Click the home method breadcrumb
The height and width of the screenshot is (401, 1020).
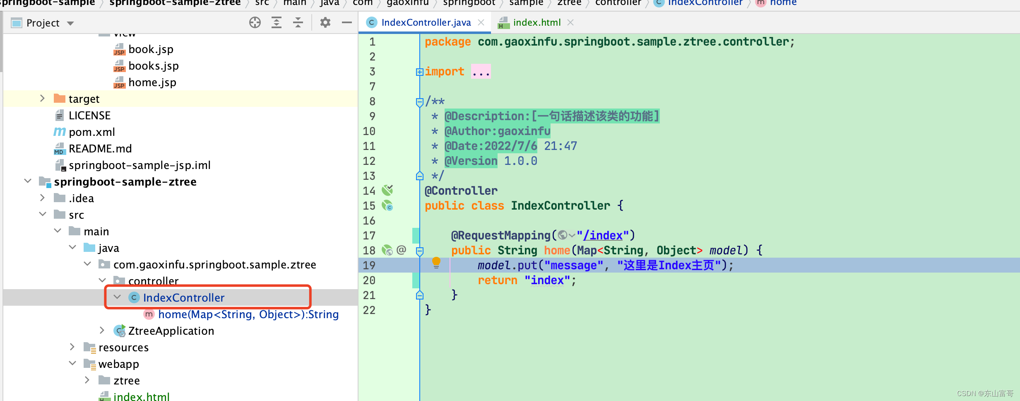pos(783,3)
